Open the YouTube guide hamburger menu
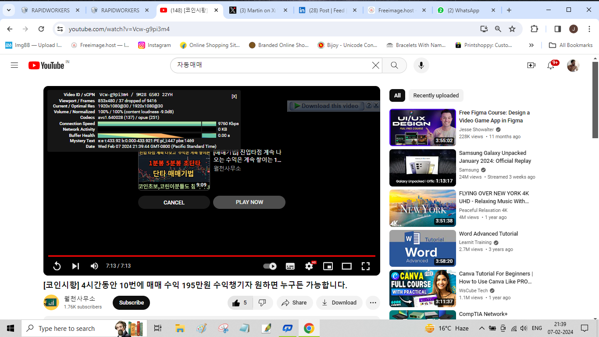Image resolution: width=599 pixels, height=337 pixels. tap(14, 65)
